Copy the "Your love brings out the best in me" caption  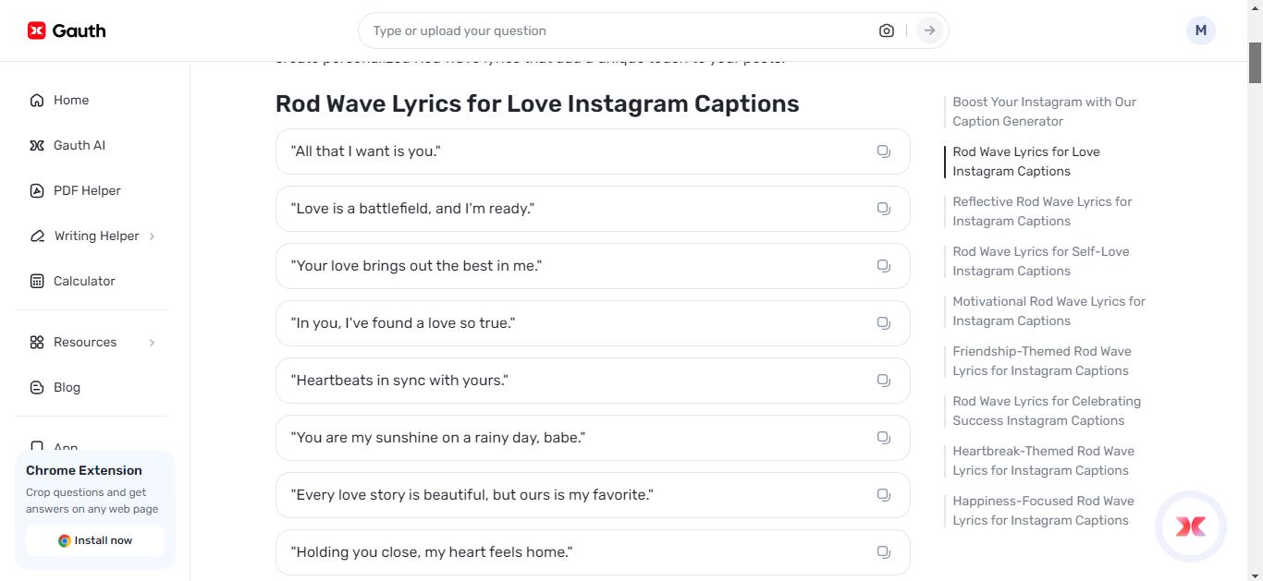coord(883,265)
